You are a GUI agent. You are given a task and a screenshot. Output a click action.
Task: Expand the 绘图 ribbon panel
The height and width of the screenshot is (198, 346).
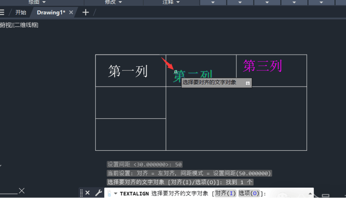pos(37,2)
